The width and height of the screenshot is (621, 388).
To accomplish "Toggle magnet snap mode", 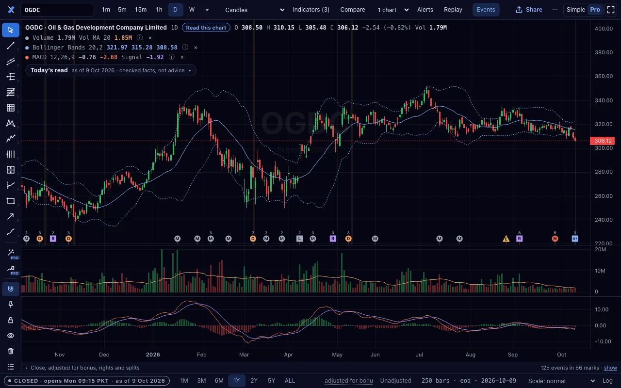I will pyautogui.click(x=11, y=289).
